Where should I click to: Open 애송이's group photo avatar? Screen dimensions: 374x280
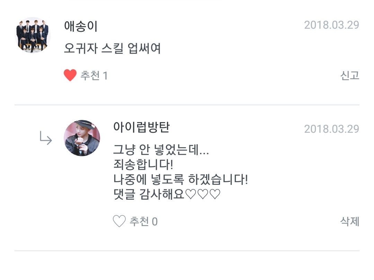(33, 35)
